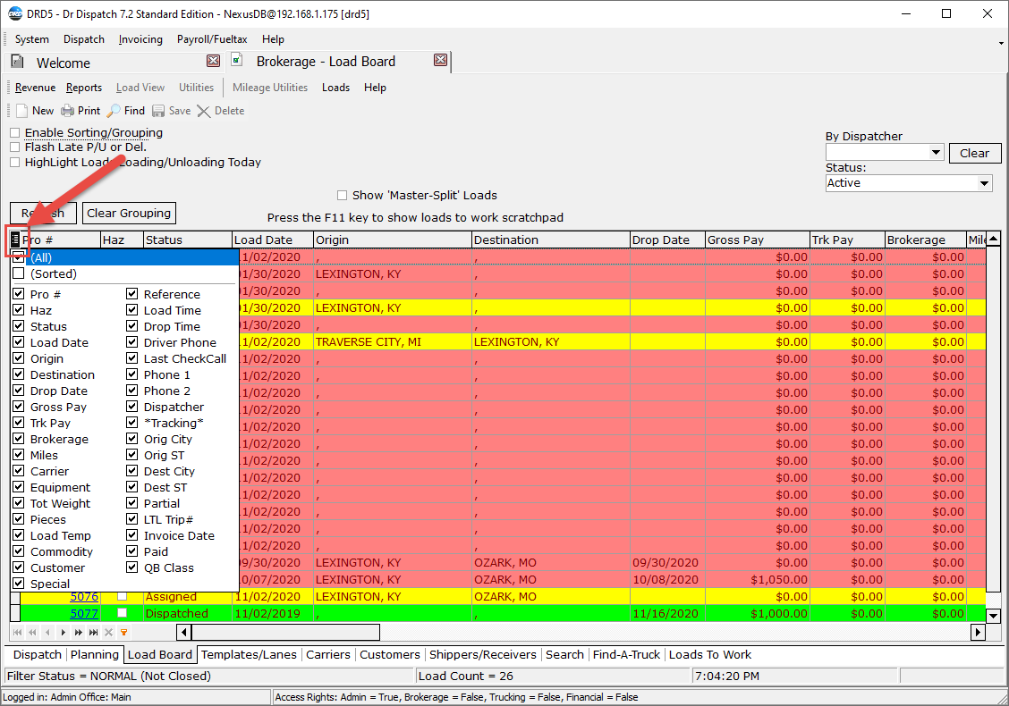Enable Sorting/Grouping checkbox

(x=15, y=133)
